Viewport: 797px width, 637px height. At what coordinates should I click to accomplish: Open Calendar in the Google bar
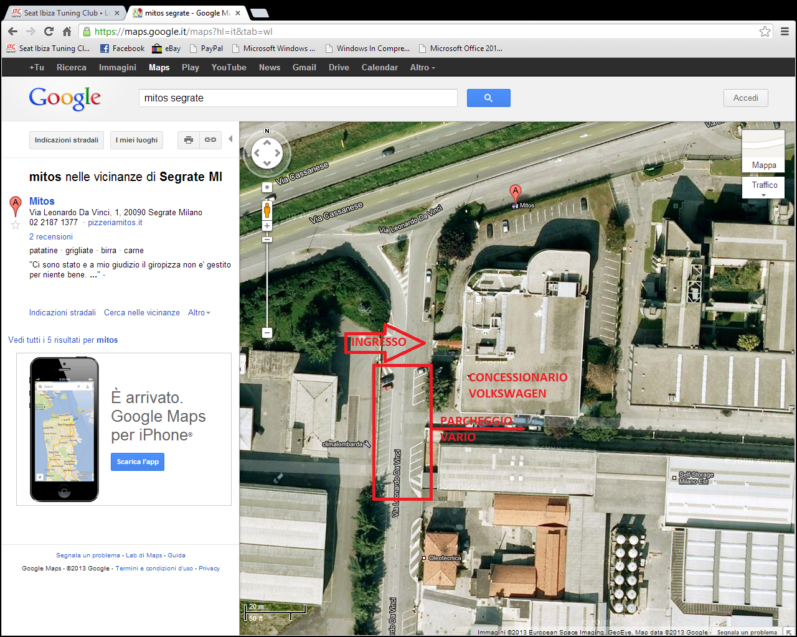click(x=379, y=67)
